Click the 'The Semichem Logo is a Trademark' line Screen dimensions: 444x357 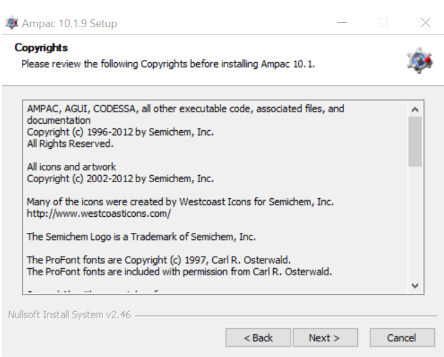(141, 237)
